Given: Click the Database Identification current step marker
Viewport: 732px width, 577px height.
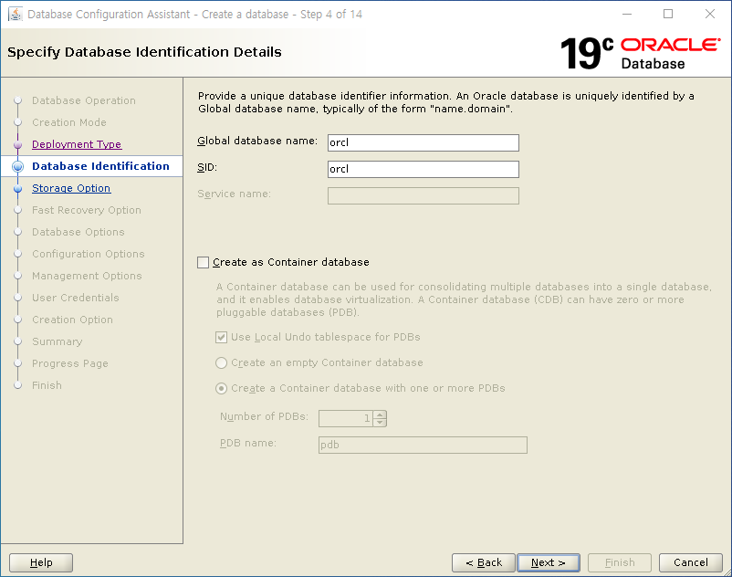Looking at the screenshot, I should point(17,167).
